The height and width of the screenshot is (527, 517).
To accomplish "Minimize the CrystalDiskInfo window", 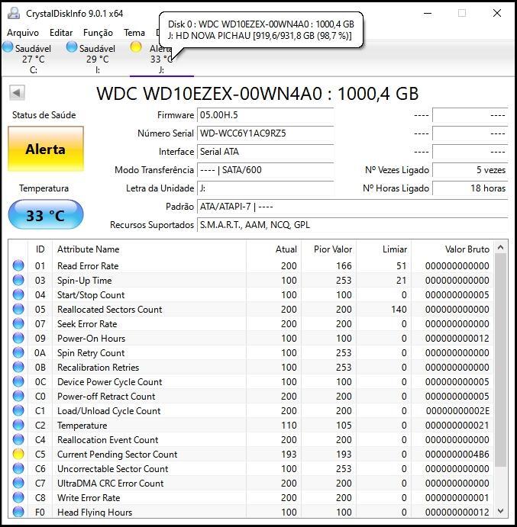I will tap(428, 13).
